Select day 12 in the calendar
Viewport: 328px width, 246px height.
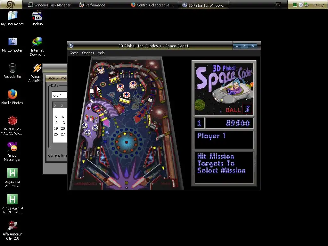tap(56, 123)
